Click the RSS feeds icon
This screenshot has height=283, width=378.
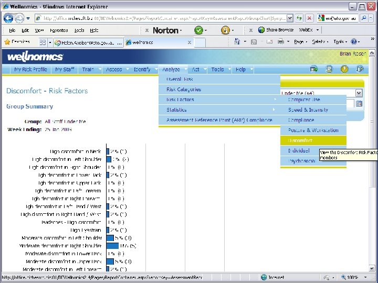[x=254, y=42]
